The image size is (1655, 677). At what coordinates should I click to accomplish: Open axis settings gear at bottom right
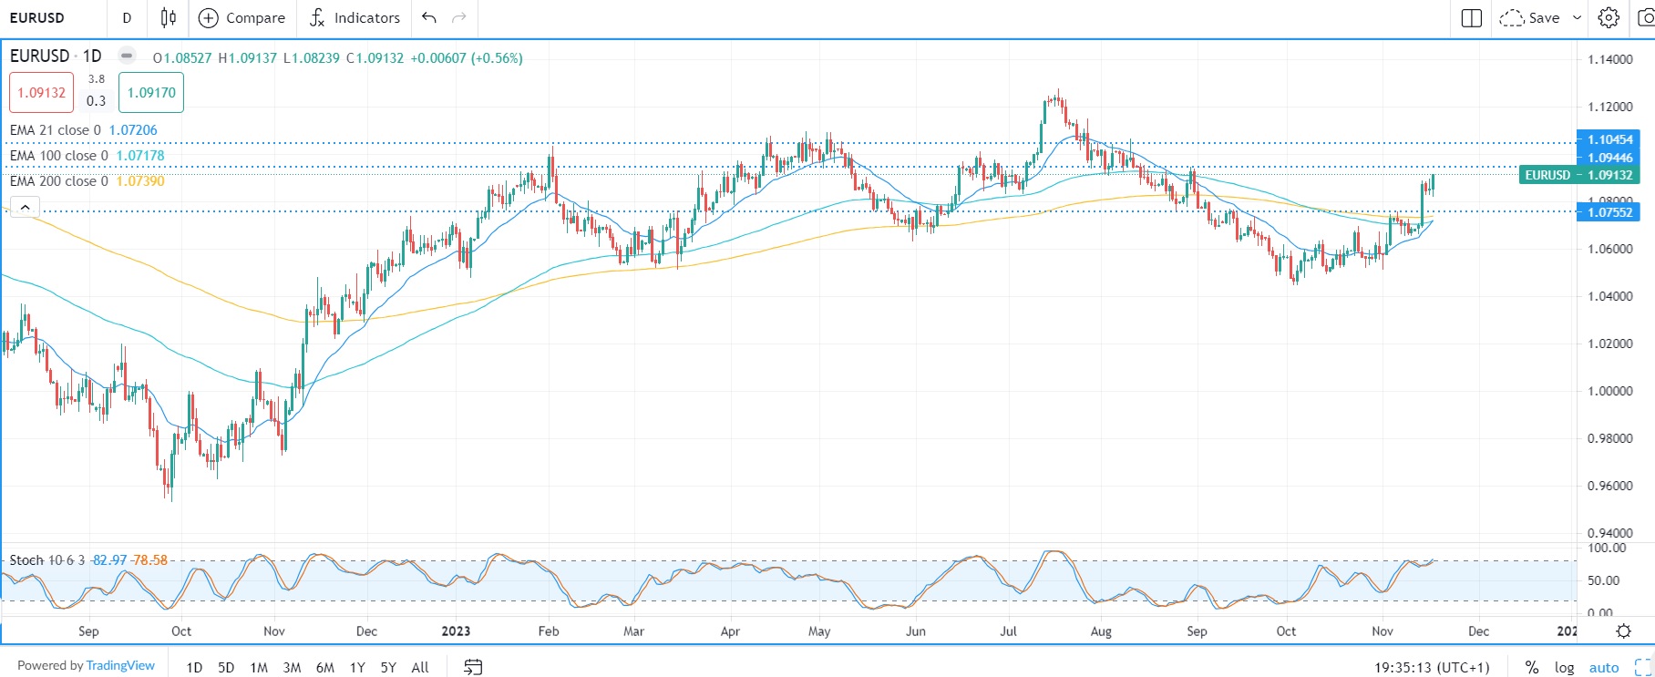[1623, 631]
